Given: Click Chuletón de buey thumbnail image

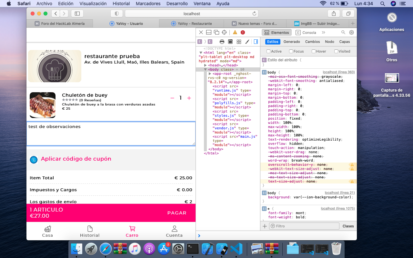Looking at the screenshot, I should [x=43, y=105].
